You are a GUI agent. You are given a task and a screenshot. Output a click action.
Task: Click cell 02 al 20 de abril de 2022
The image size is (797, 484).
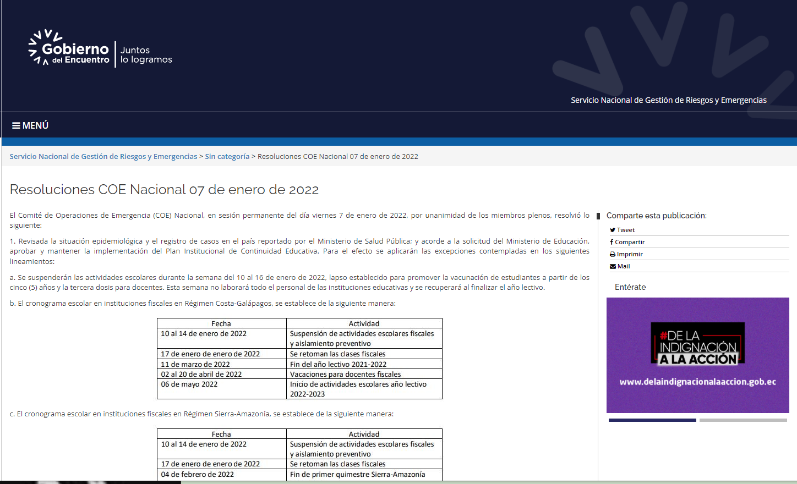222,374
